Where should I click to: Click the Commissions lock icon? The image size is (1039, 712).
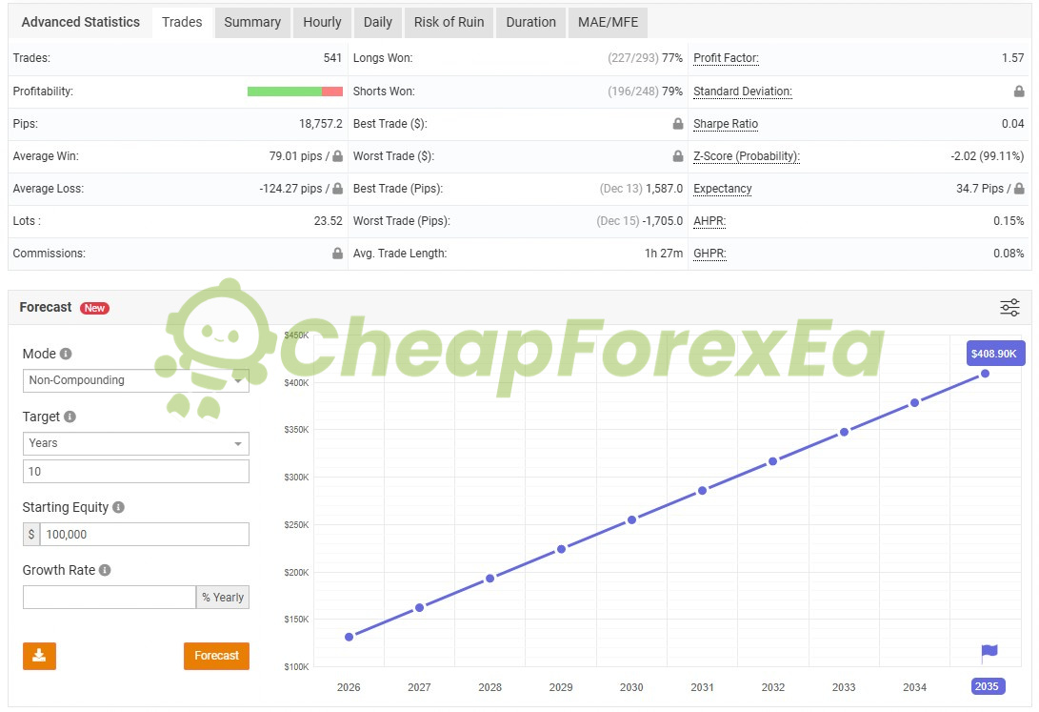(x=337, y=254)
